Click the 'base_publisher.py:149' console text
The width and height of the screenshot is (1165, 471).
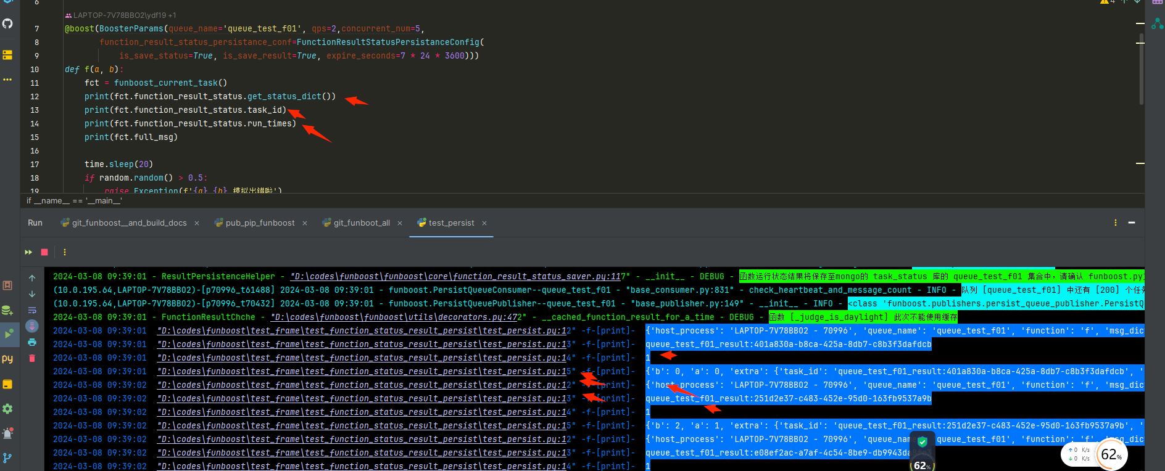point(685,304)
